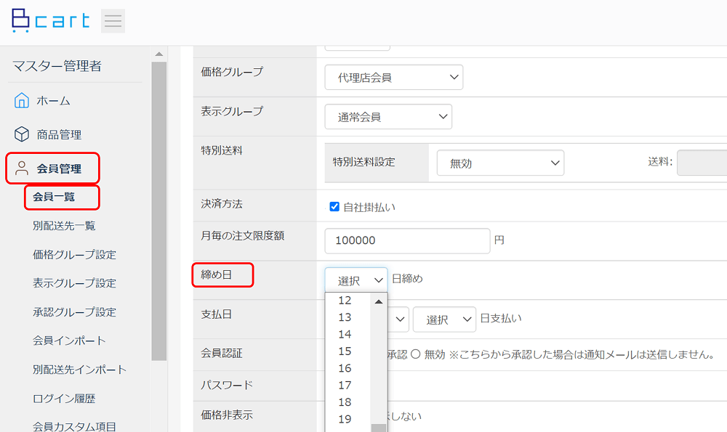
Task: Toggle the 自社掛払い checkbox
Action: 334,206
